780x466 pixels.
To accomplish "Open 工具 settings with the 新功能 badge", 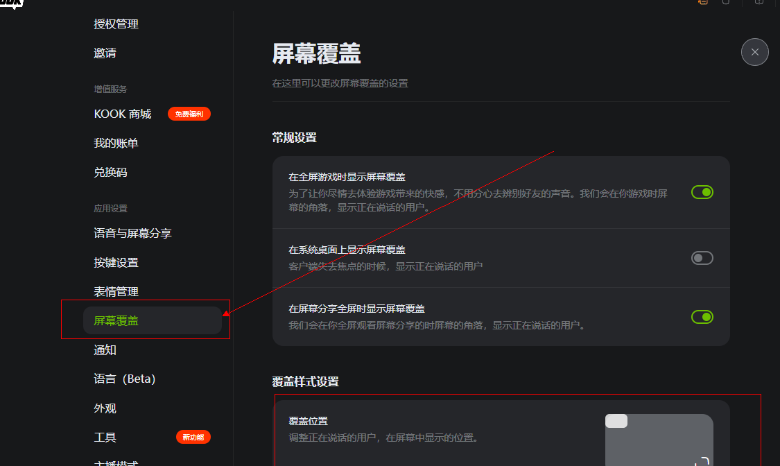I will (105, 437).
